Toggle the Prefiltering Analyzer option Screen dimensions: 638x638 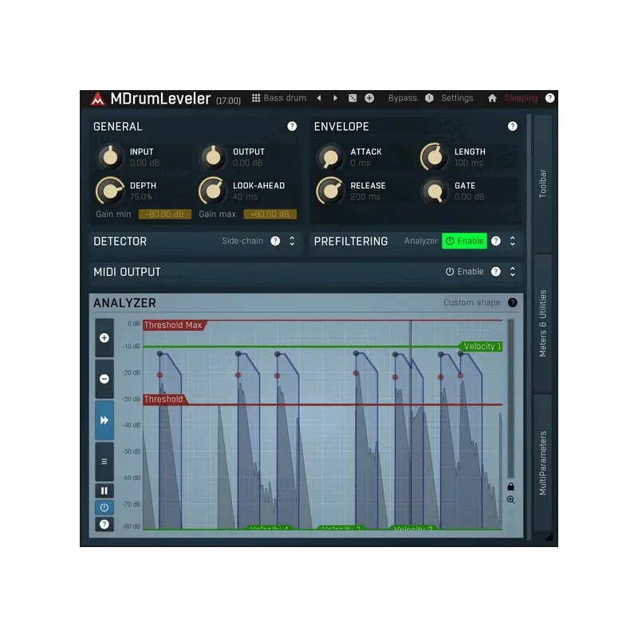(421, 241)
